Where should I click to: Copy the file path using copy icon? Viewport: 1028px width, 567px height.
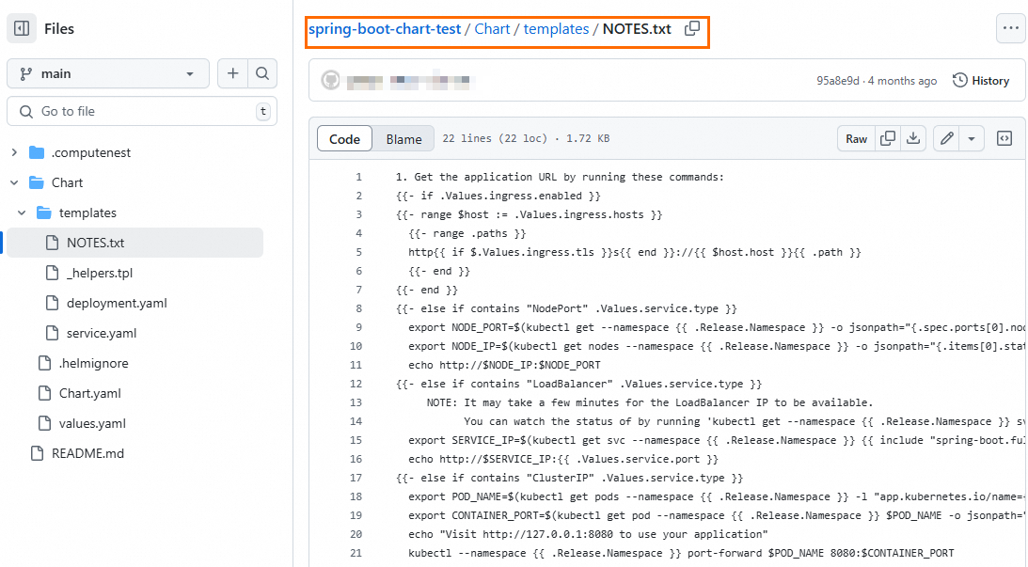coord(692,28)
